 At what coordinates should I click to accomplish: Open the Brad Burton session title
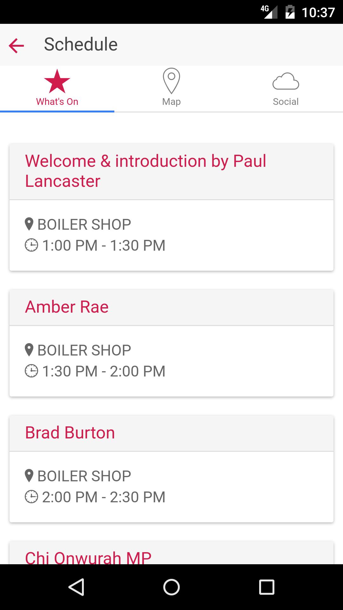point(70,433)
